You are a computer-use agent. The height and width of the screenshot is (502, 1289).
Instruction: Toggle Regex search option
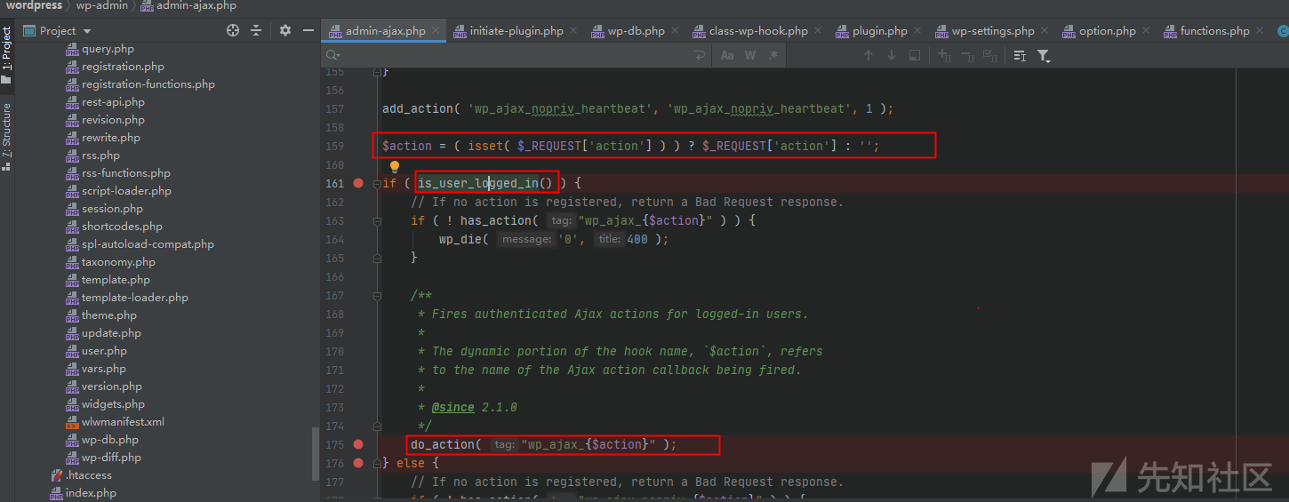point(773,55)
